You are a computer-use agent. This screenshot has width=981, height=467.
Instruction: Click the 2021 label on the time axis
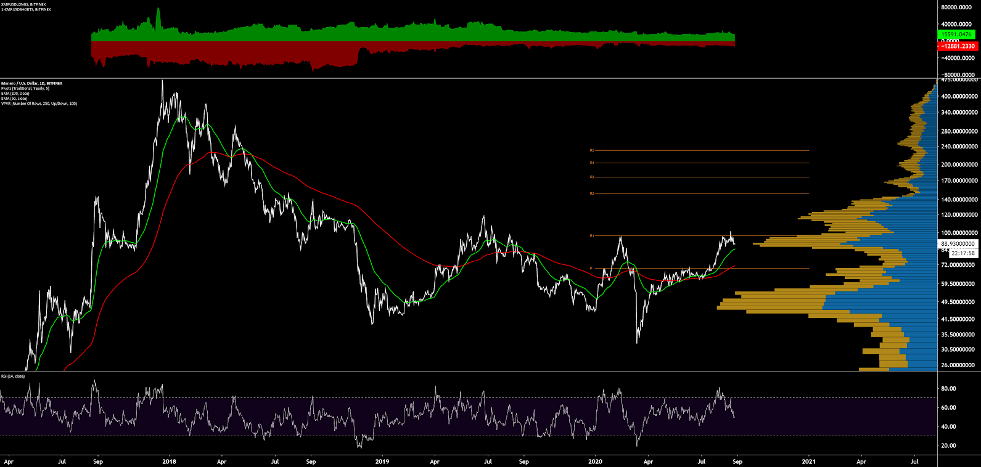pyautogui.click(x=809, y=461)
